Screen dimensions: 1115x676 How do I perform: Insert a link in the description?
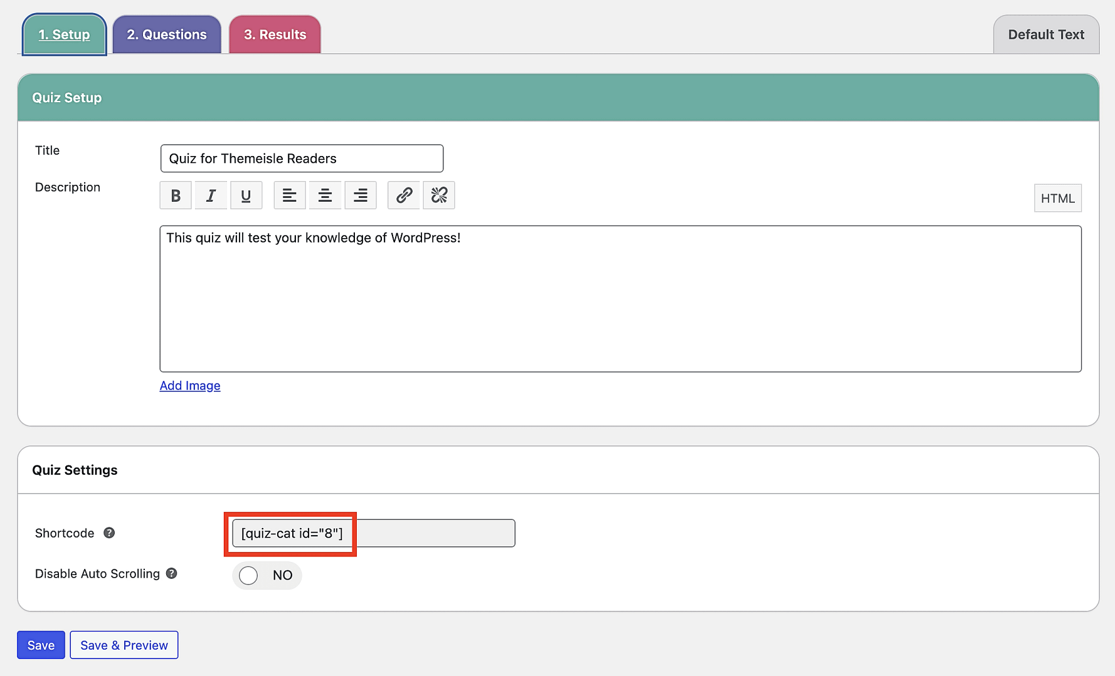coord(404,195)
